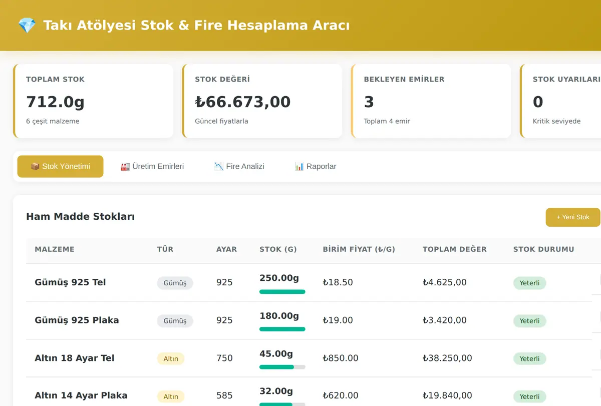Click the diamond icon in the header
The height and width of the screenshot is (406, 601).
pyautogui.click(x=27, y=26)
